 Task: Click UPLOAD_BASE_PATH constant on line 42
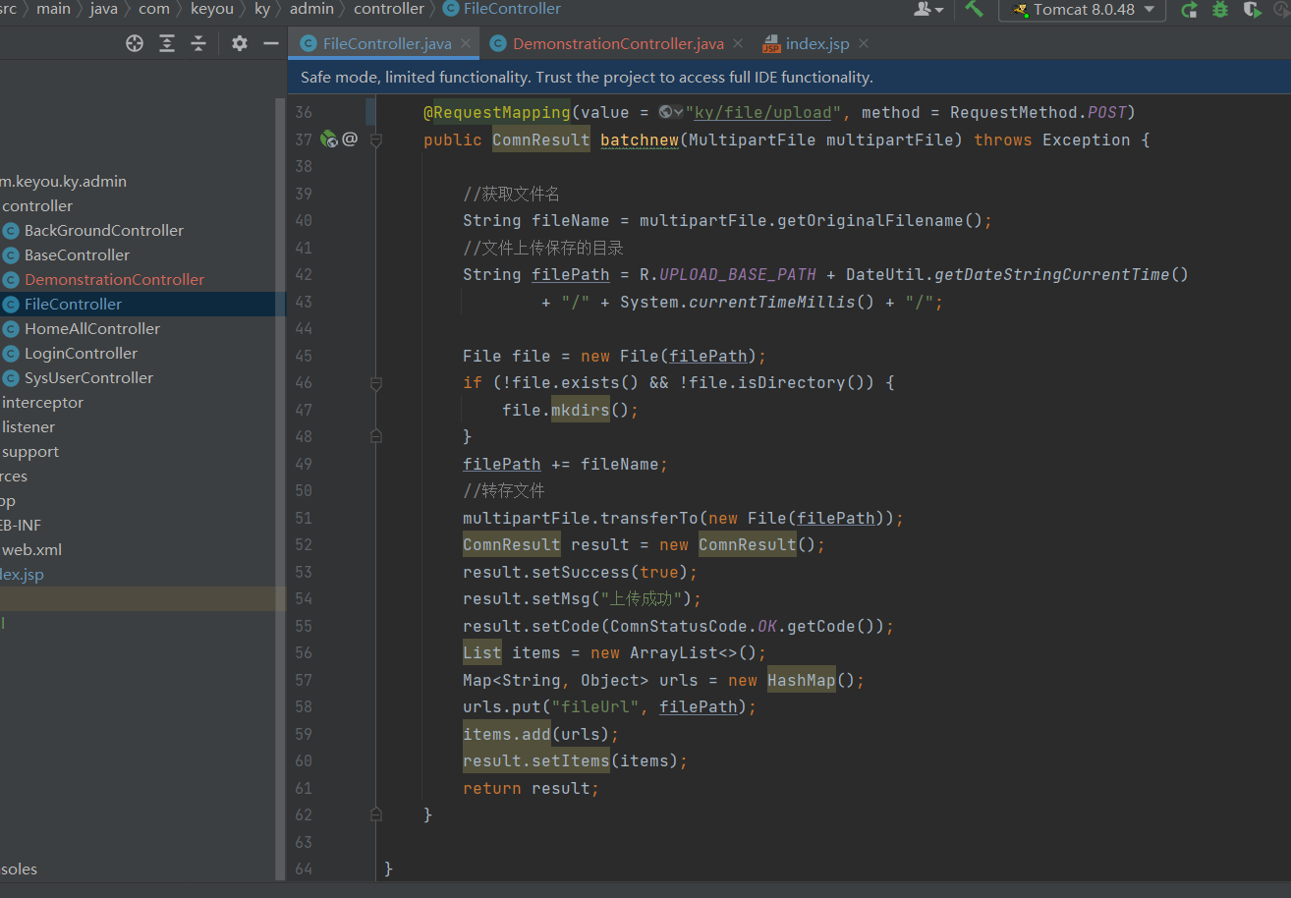pos(738,274)
